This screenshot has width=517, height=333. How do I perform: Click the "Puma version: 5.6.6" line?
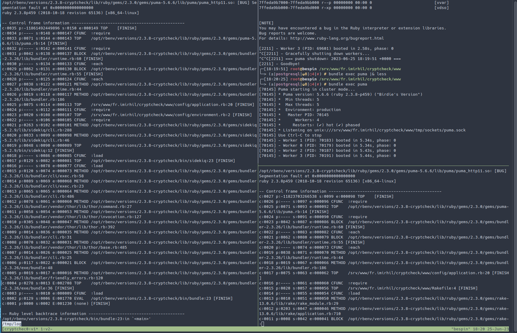coord(341,94)
